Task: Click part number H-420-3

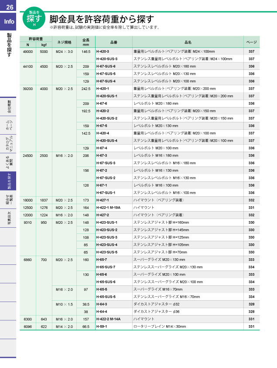Action: (x=102, y=52)
